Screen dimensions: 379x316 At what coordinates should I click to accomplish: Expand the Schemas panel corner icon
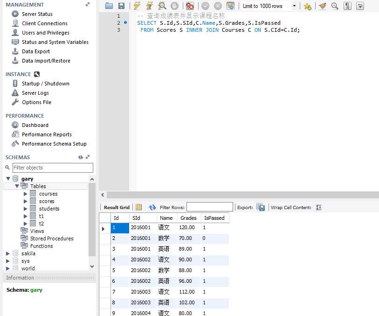coord(88,157)
